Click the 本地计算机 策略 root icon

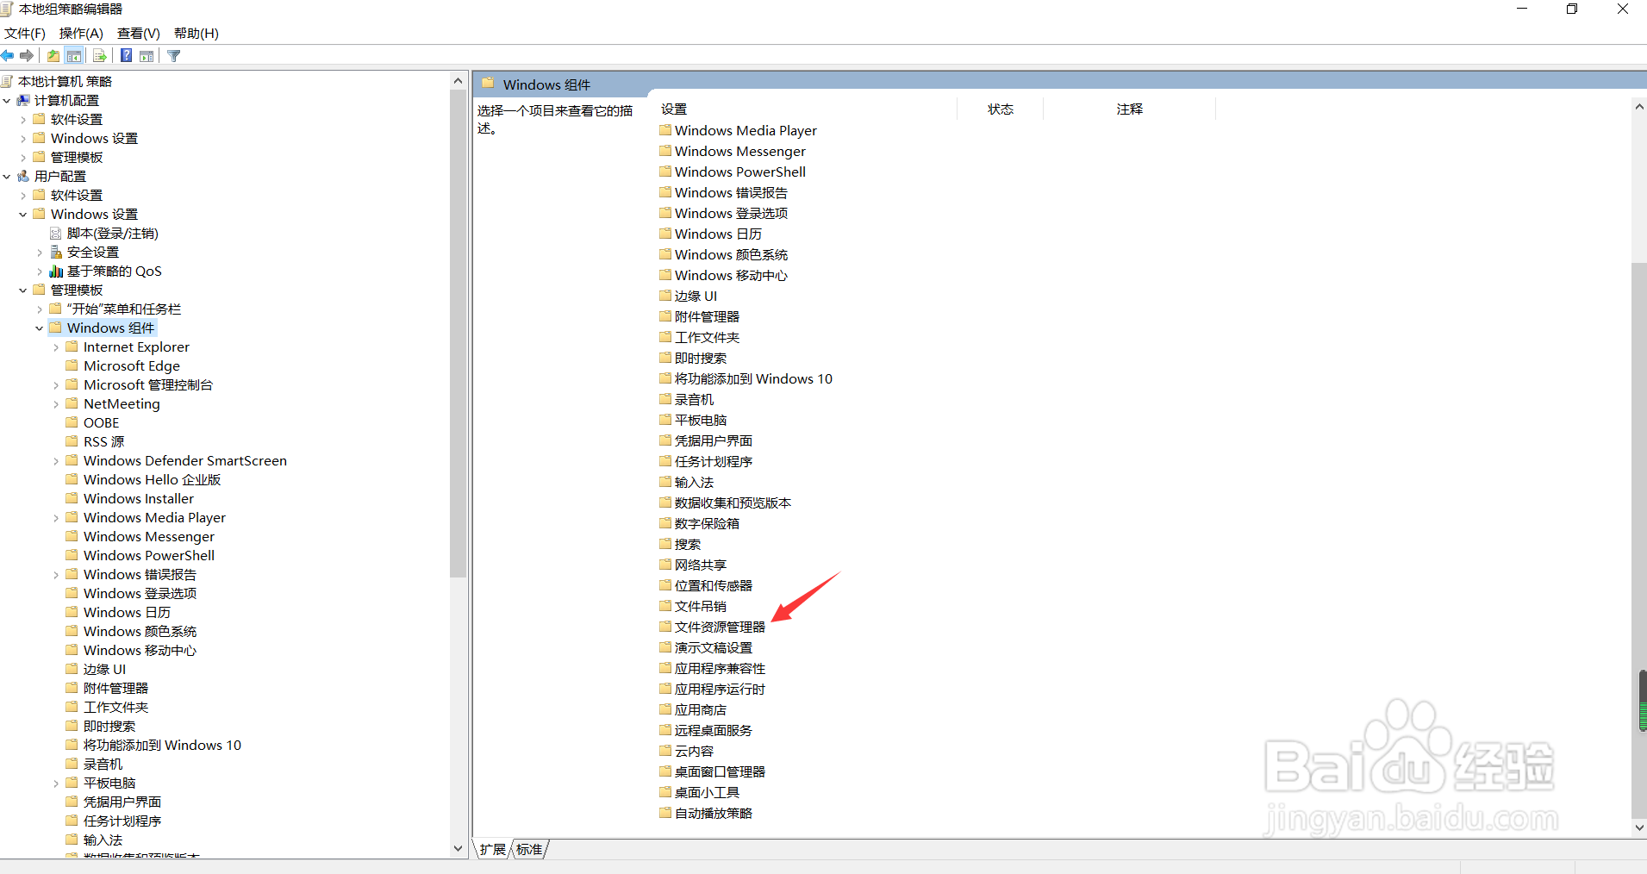click(7, 82)
